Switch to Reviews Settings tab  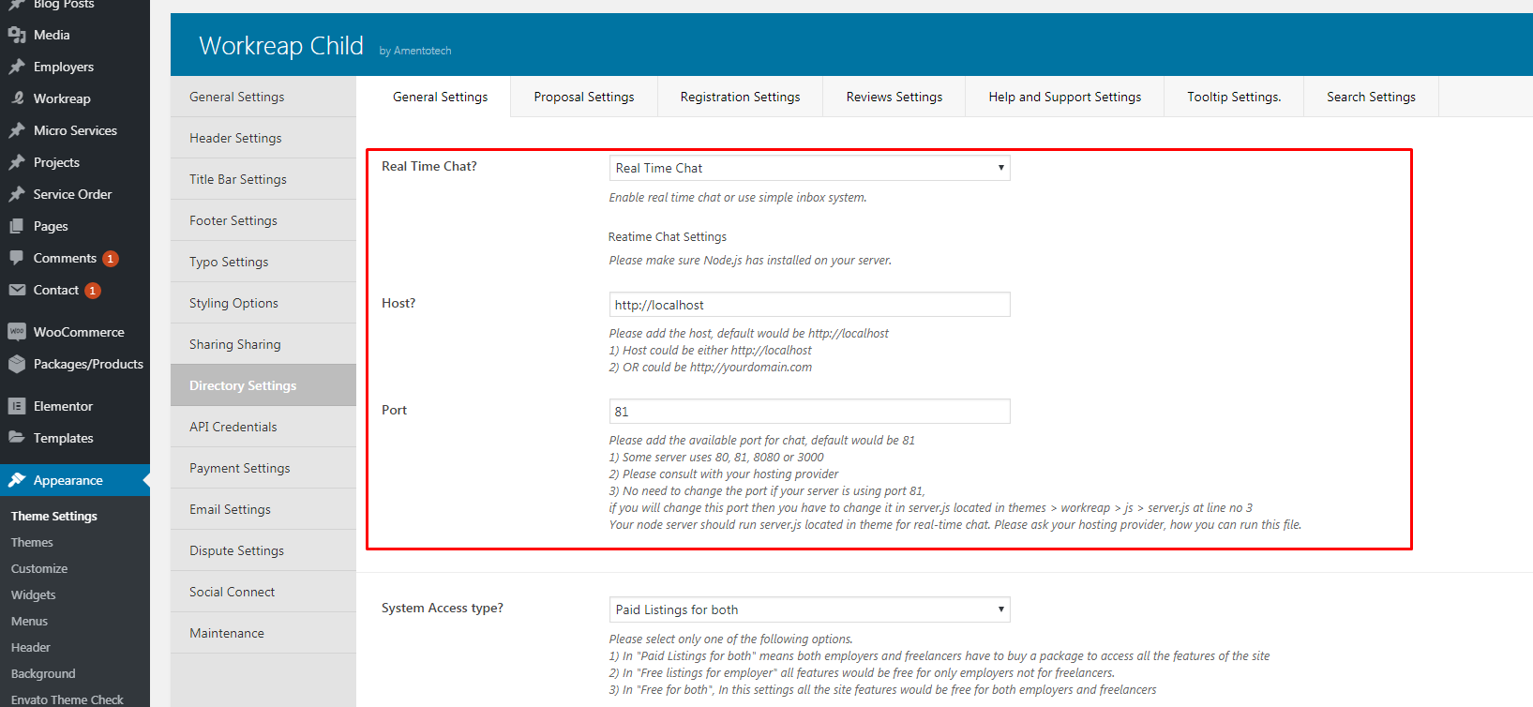894,97
